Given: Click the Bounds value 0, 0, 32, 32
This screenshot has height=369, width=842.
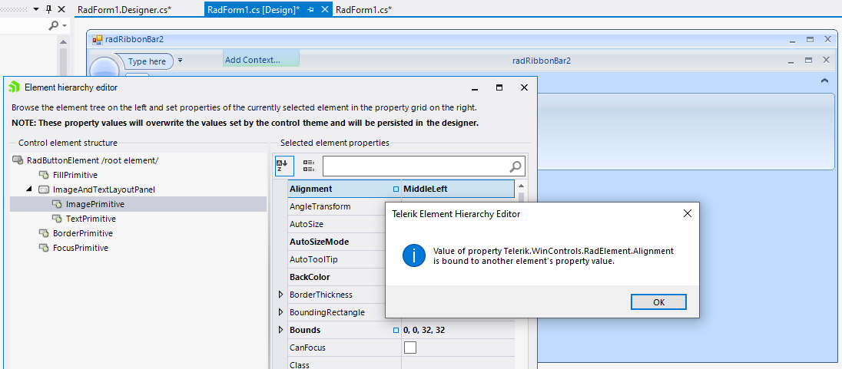Looking at the screenshot, I should pos(423,330).
